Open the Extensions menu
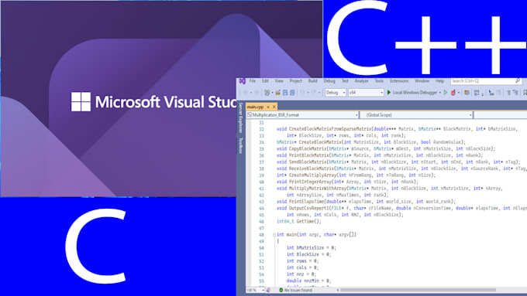The height and width of the screenshot is (296, 527). point(399,81)
